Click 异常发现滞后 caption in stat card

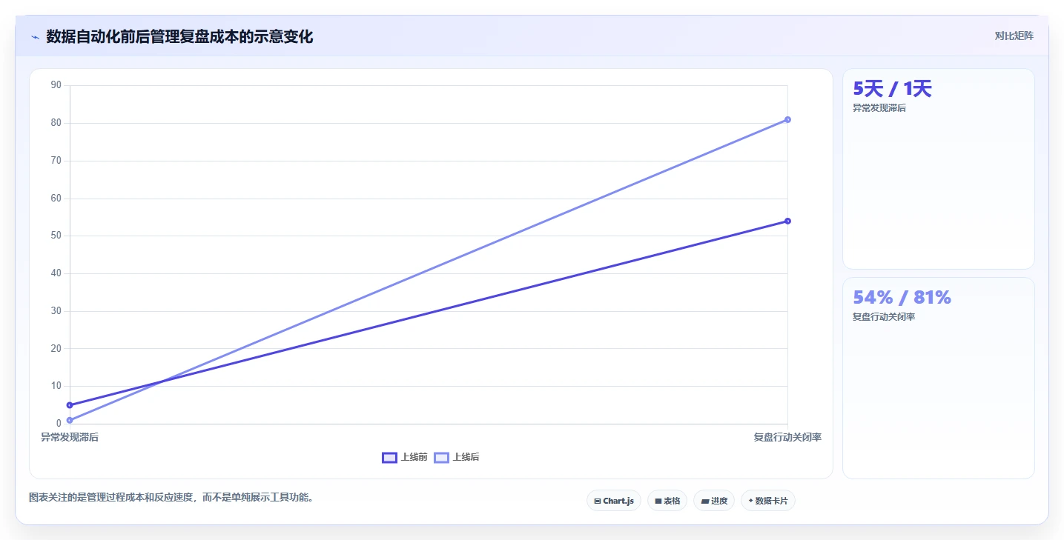879,108
